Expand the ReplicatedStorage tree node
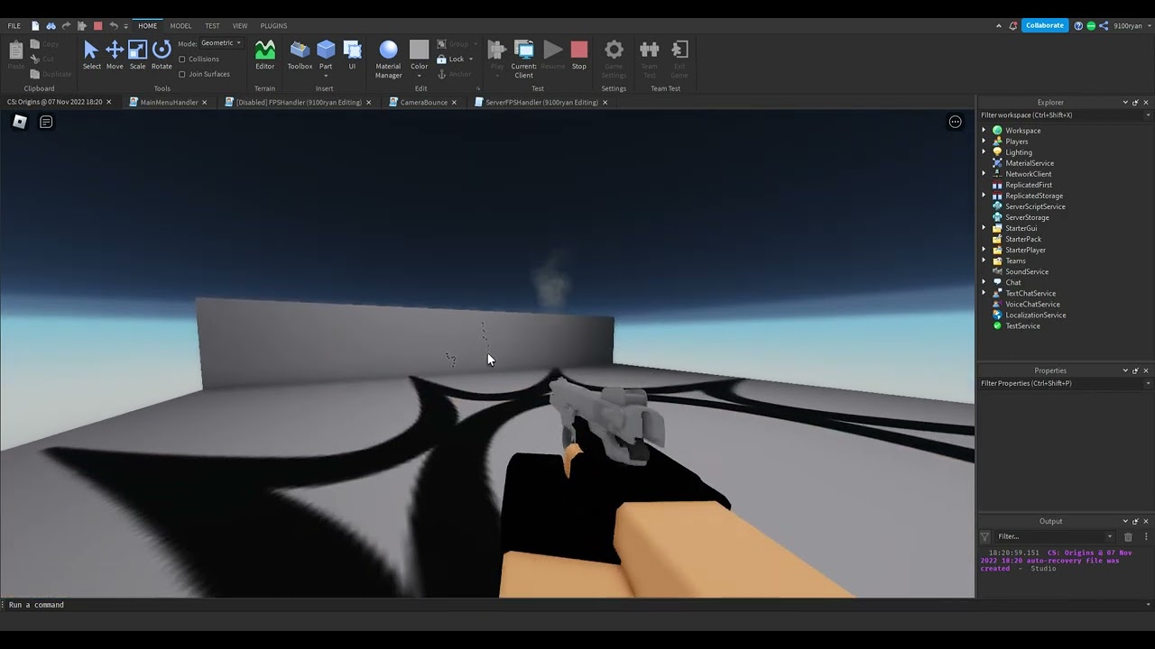 (x=984, y=196)
